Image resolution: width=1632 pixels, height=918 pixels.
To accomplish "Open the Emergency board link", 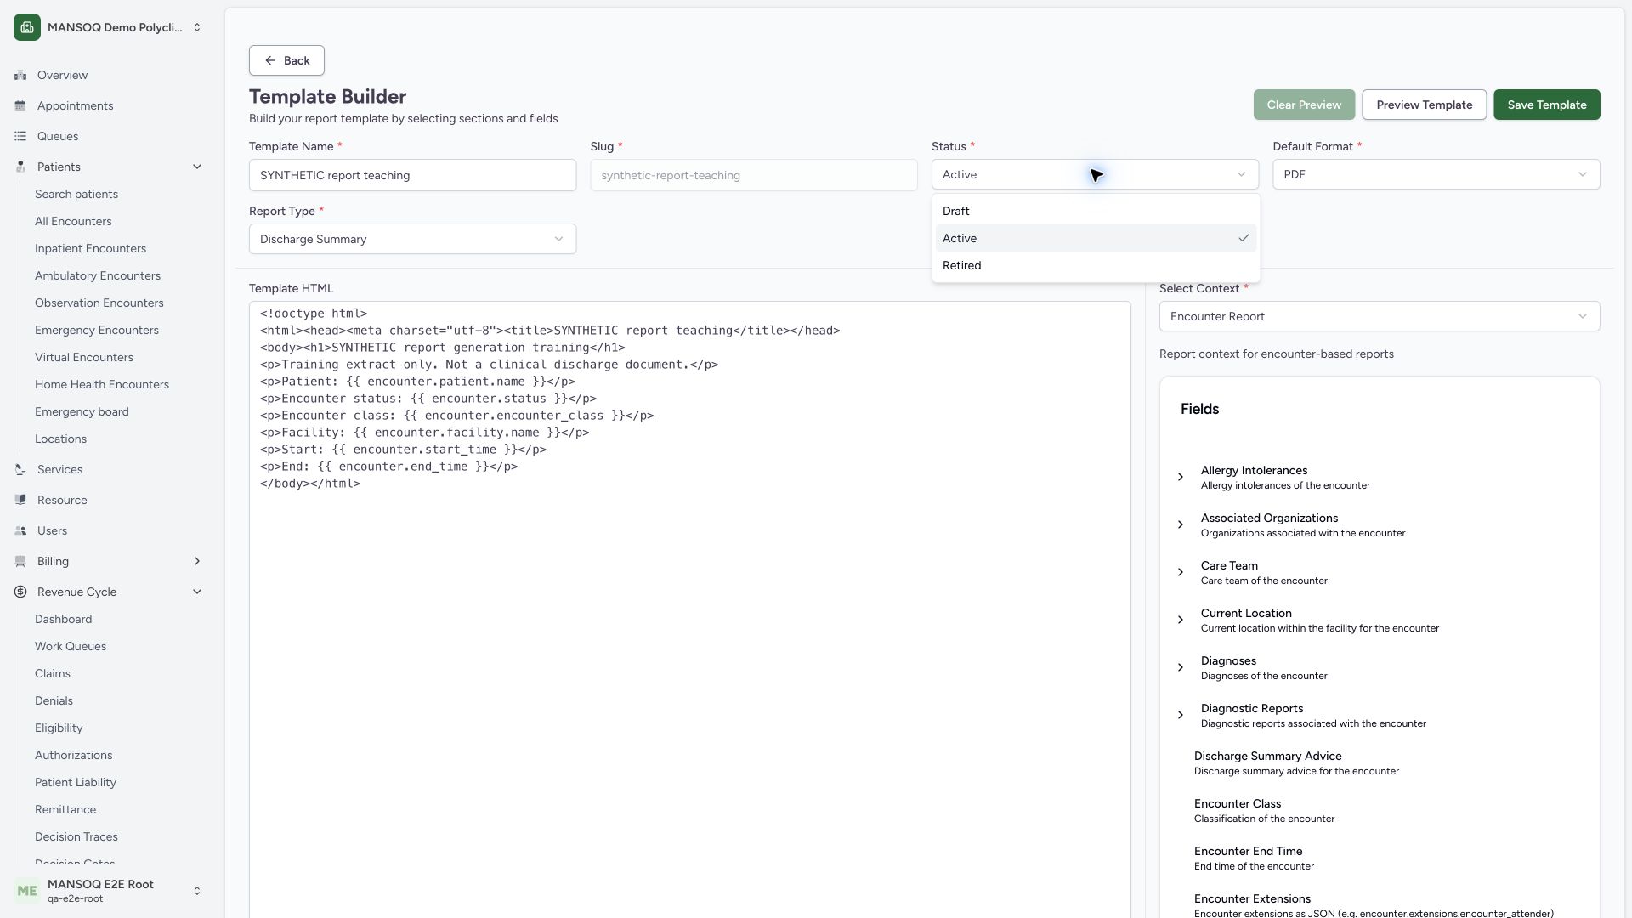I will pyautogui.click(x=82, y=411).
